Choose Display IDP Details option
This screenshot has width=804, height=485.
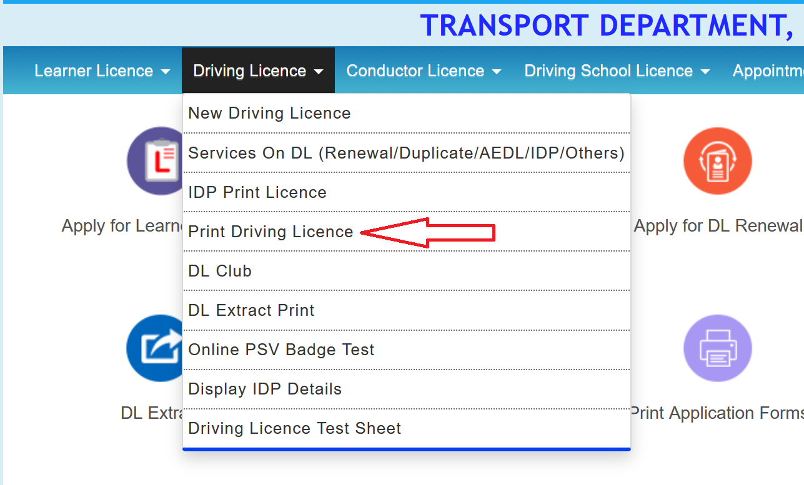pos(266,388)
